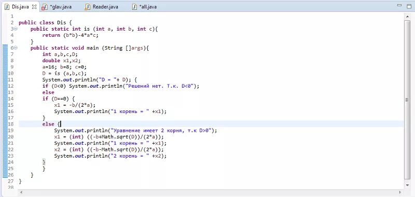Click the Reader.java warning file icon
Image resolution: width=415 pixels, height=197 pixels.
(x=87, y=7)
